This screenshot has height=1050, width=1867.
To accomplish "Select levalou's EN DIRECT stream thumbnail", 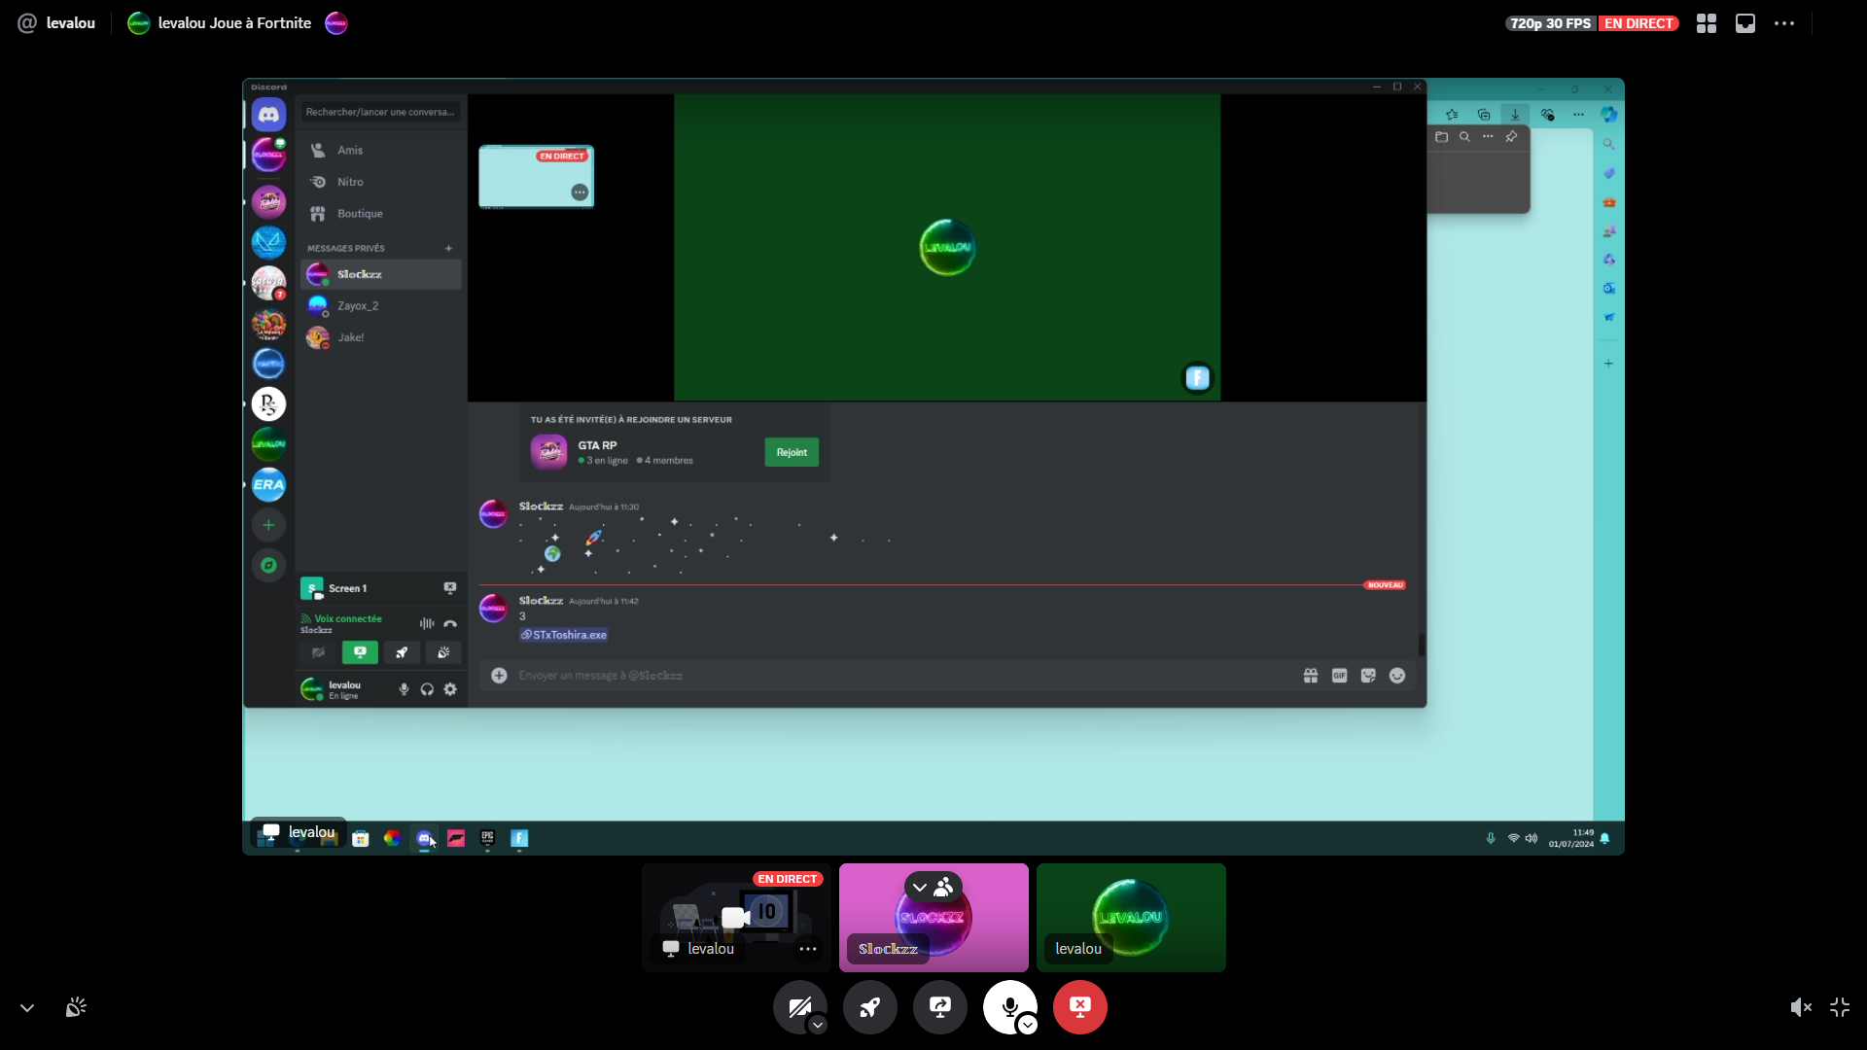I will [736, 918].
